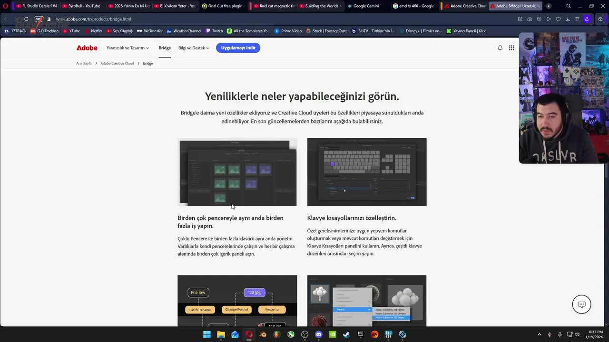This screenshot has height=342, width=609.
Task: Add a new browser tab
Action: [549, 6]
